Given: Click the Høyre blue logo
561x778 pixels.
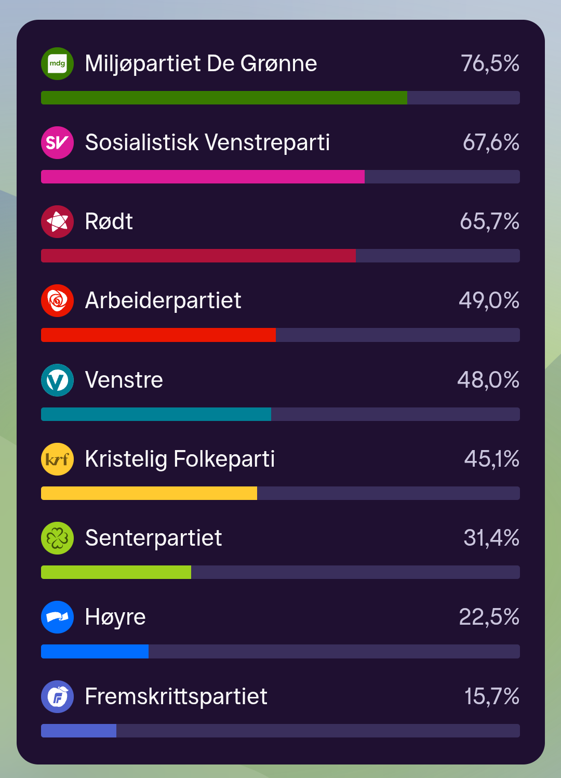Looking at the screenshot, I should coord(57,617).
